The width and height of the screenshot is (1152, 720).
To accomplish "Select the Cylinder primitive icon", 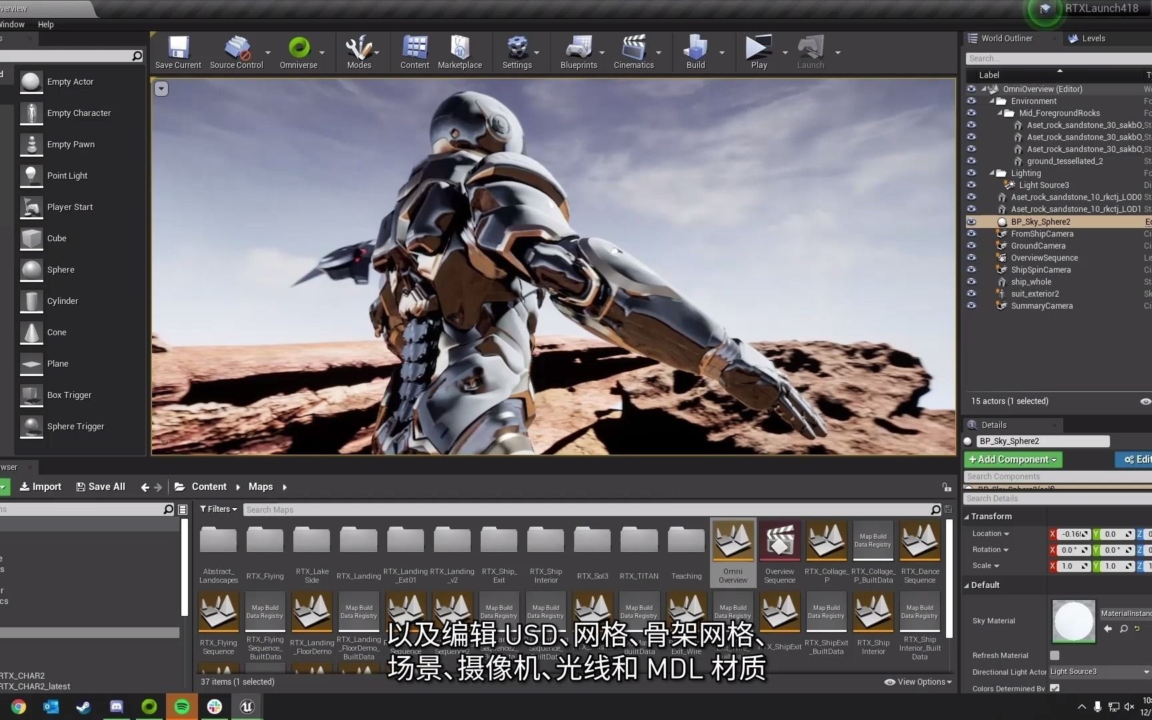I will pyautogui.click(x=31, y=301).
